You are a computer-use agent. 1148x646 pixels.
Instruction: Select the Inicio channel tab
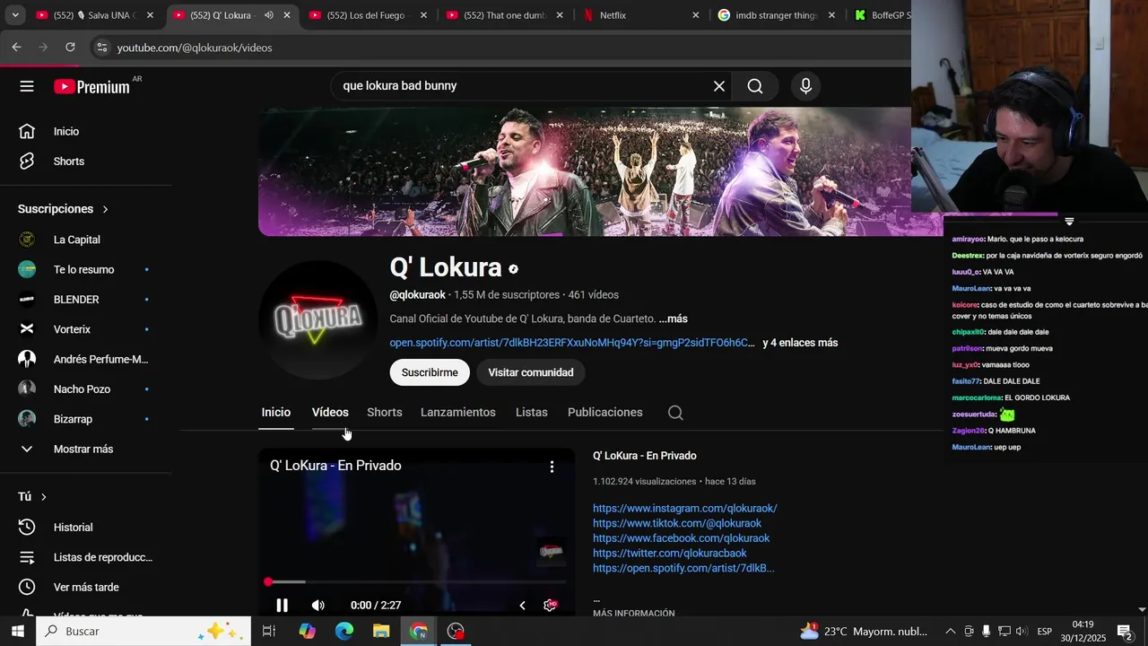[x=276, y=413]
